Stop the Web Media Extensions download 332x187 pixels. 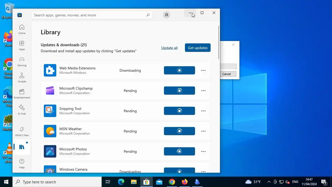(x=179, y=70)
